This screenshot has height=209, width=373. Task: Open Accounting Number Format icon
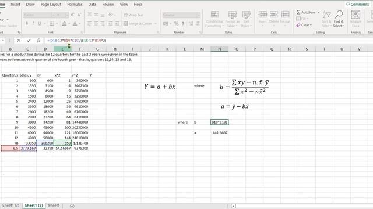point(166,24)
